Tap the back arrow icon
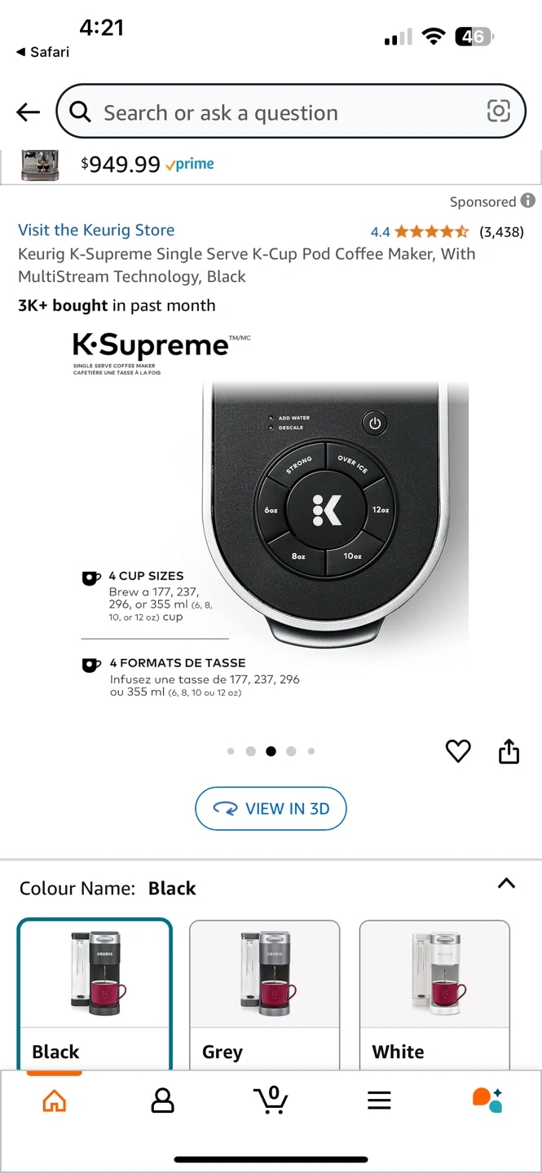Image resolution: width=542 pixels, height=1173 pixels. coord(28,112)
